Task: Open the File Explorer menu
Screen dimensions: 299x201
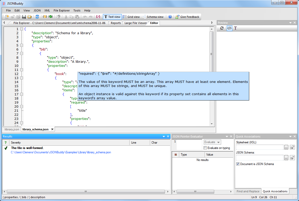Action: (62, 10)
